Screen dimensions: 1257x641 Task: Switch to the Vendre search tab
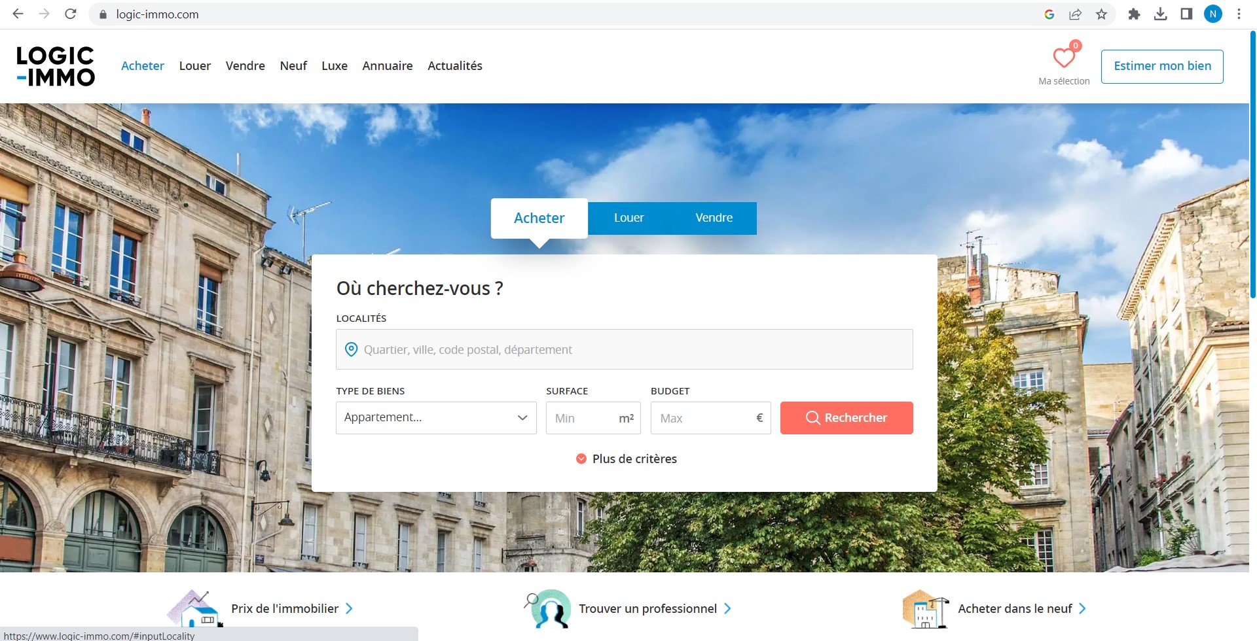click(714, 218)
